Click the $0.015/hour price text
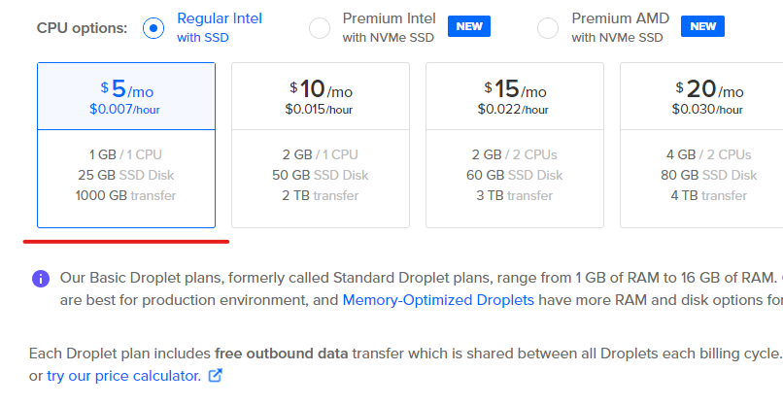This screenshot has height=405, width=783. [319, 110]
